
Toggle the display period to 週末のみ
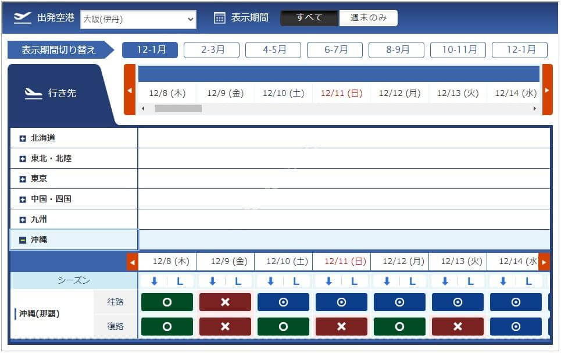(368, 17)
